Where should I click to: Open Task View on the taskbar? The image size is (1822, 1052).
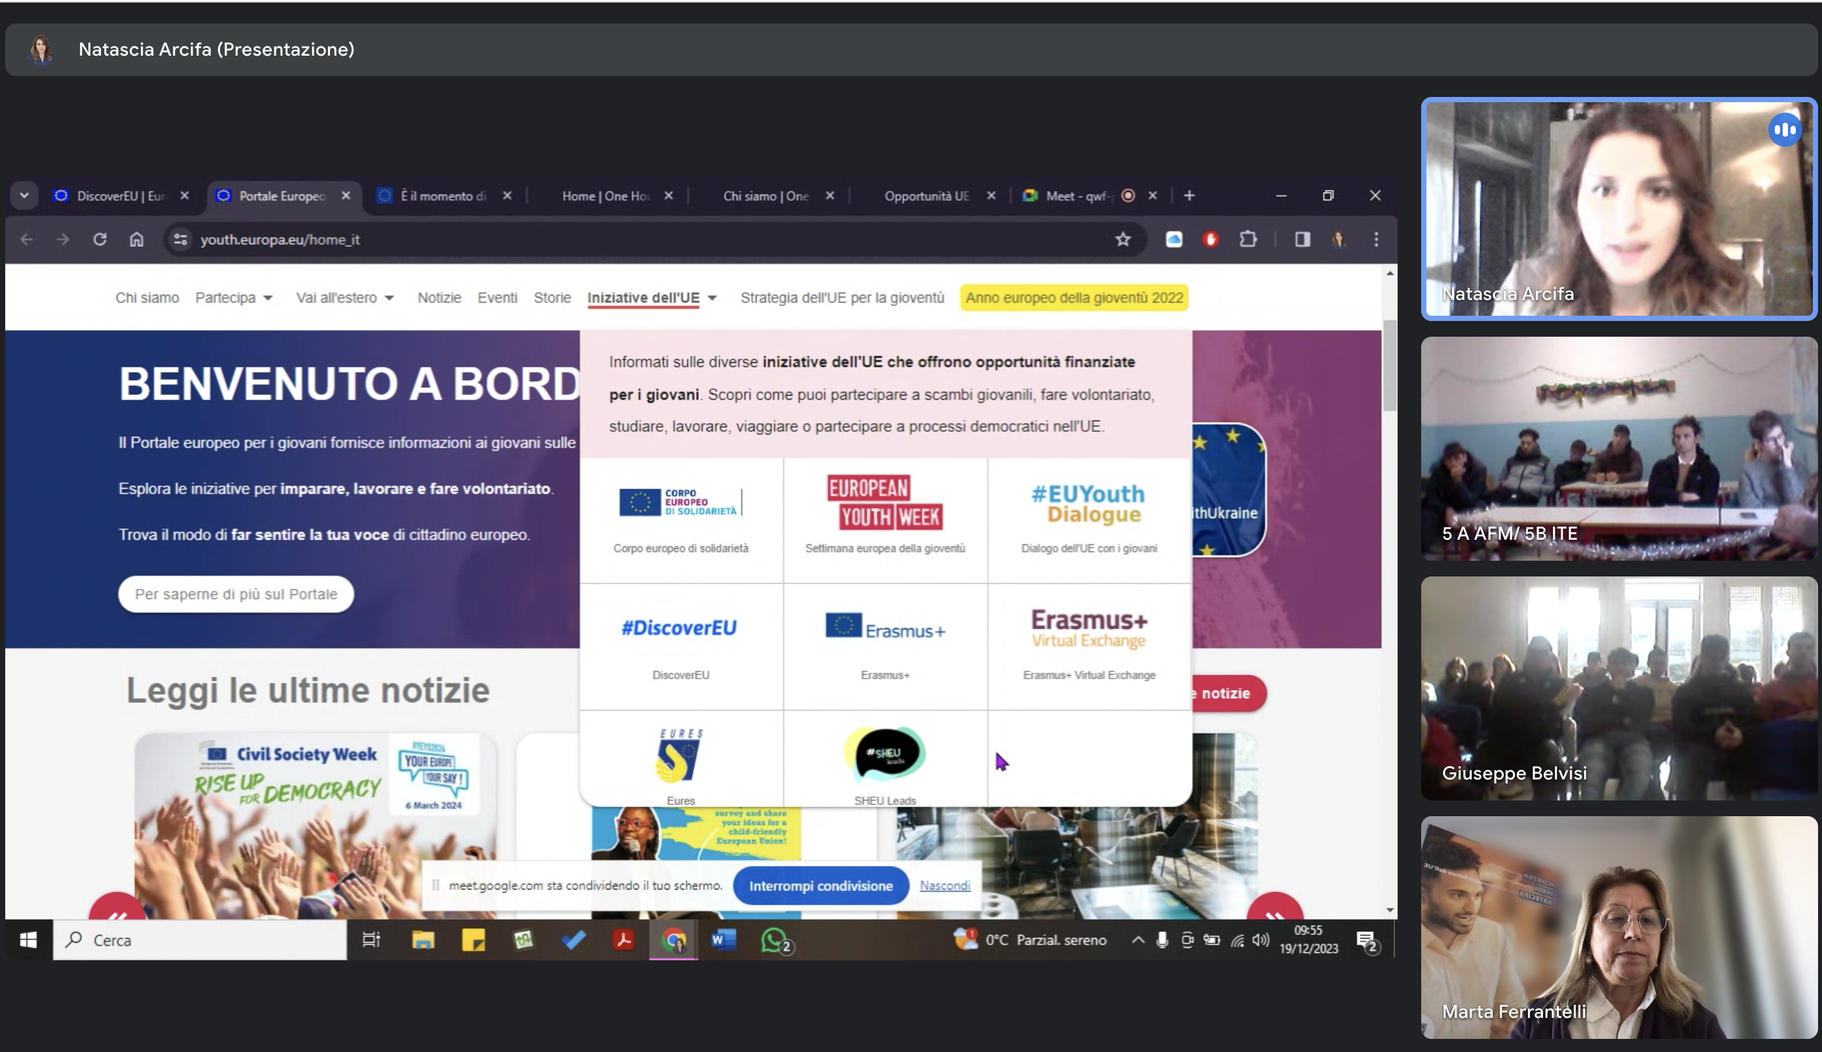(x=371, y=940)
